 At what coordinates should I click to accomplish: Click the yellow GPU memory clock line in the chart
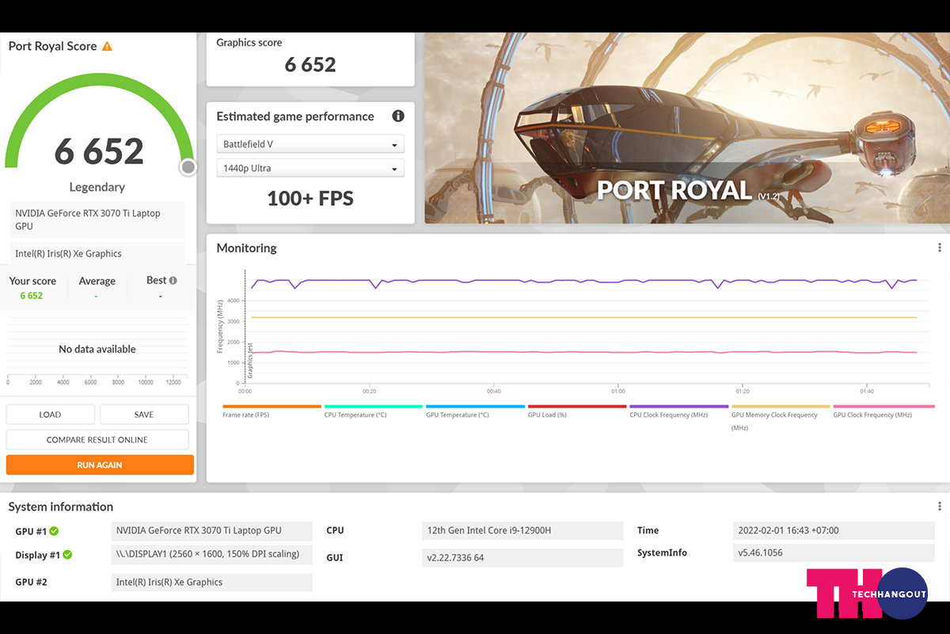point(584,317)
